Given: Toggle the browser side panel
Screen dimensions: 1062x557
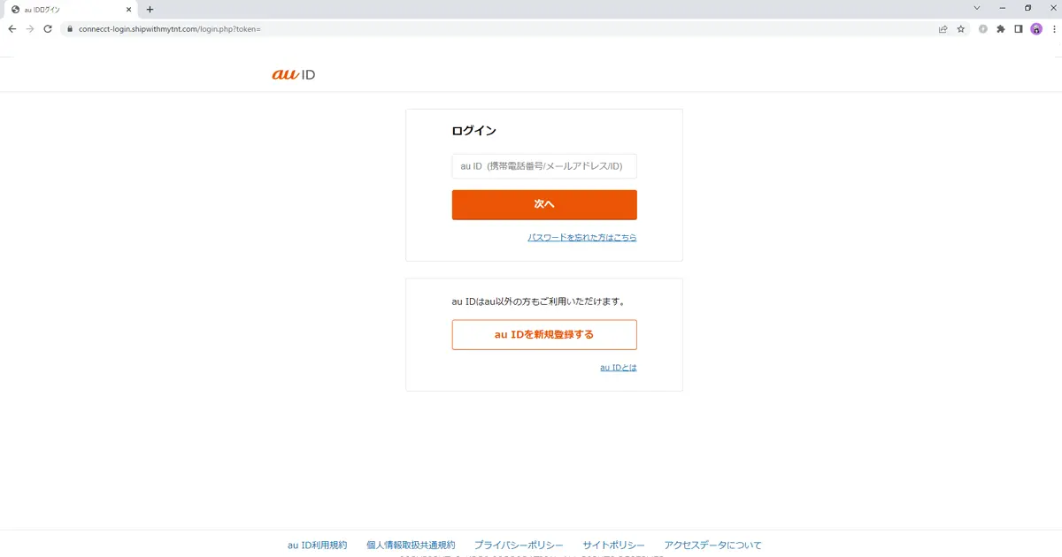Looking at the screenshot, I should (x=1019, y=28).
